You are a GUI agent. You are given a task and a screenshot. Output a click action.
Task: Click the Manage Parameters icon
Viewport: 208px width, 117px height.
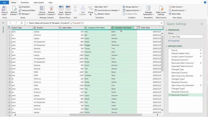[x=148, y=8]
